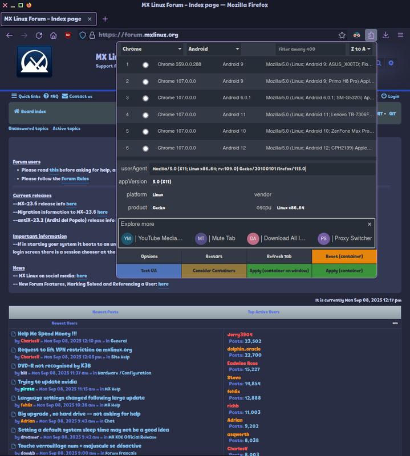Click topic icon beside Trying to update nvidia

pyautogui.click(x=13, y=382)
